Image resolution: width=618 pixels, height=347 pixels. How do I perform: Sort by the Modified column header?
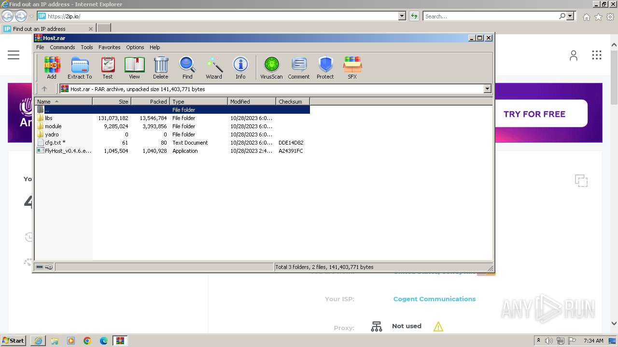point(252,102)
